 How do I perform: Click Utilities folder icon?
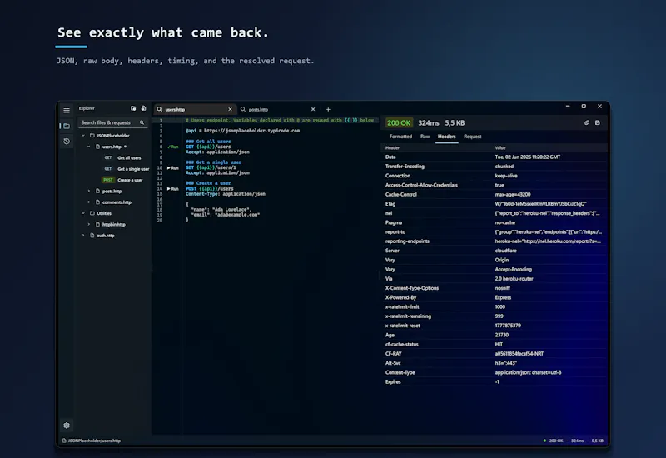coord(92,213)
